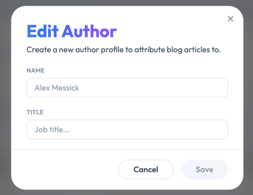Focus the Job title input field
This screenshot has width=253, height=195.
click(x=127, y=130)
